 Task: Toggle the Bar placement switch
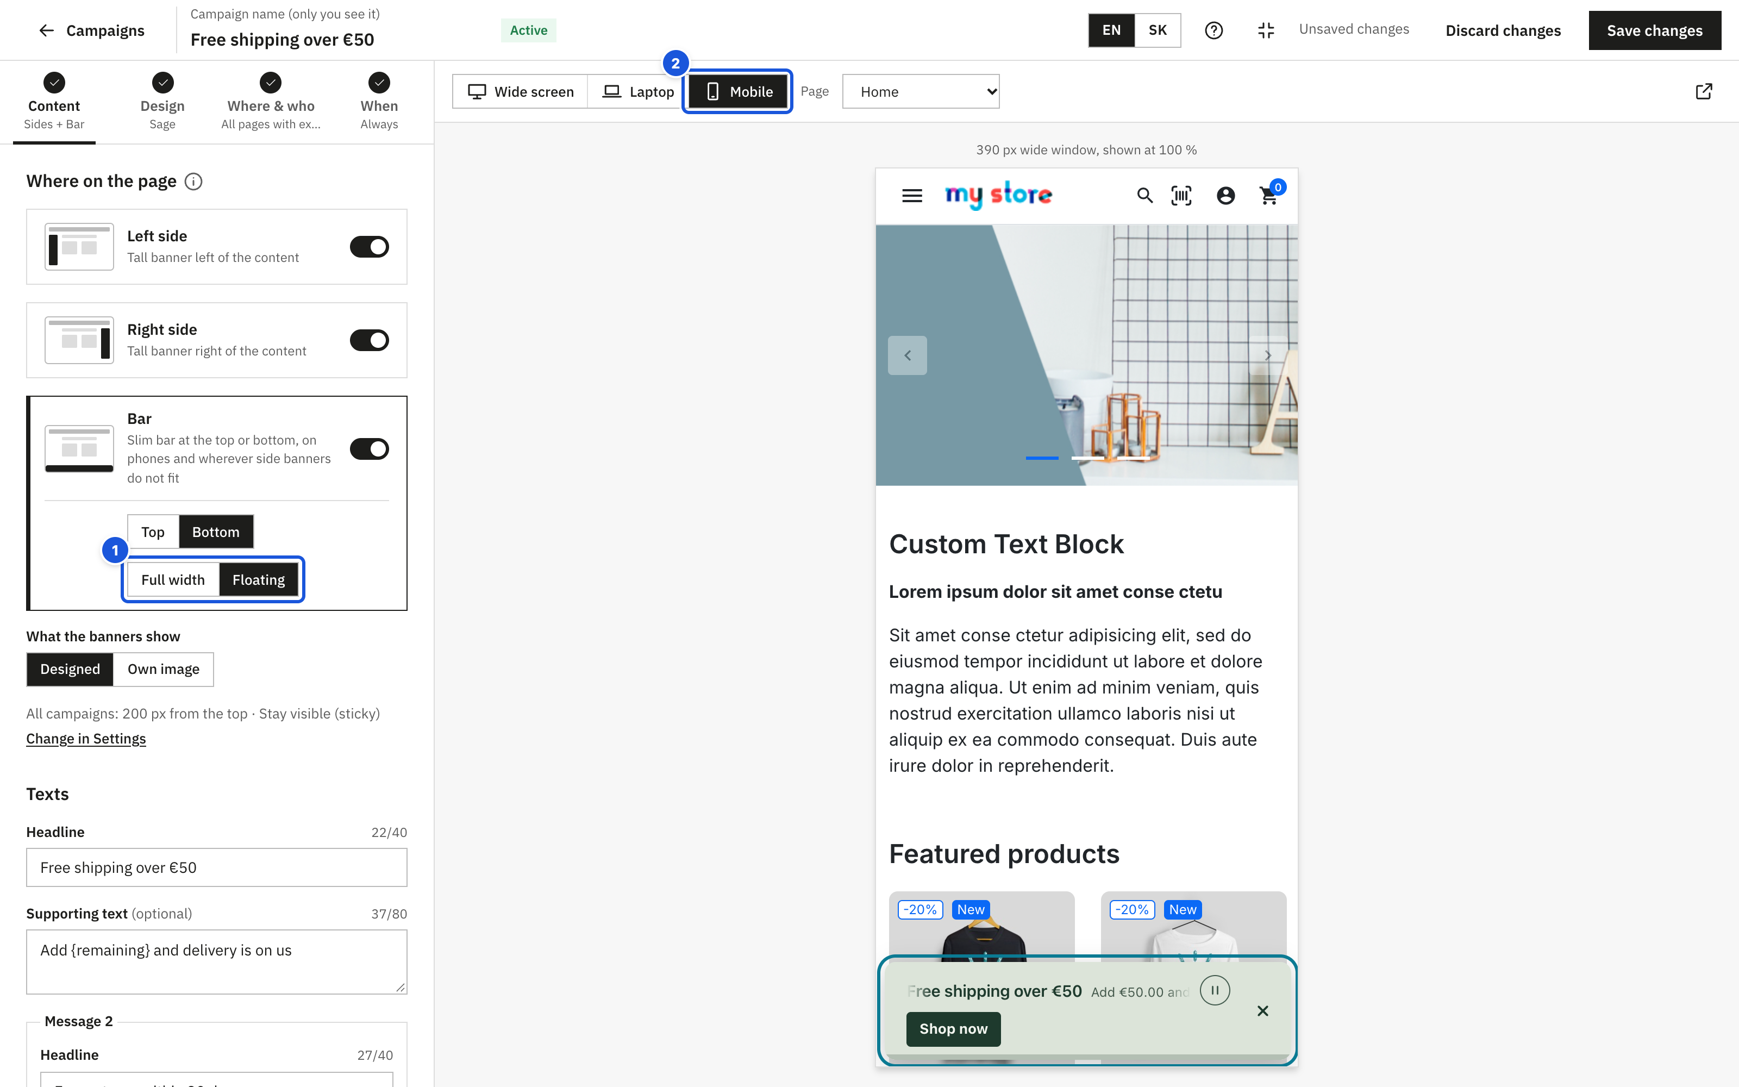[x=370, y=448]
